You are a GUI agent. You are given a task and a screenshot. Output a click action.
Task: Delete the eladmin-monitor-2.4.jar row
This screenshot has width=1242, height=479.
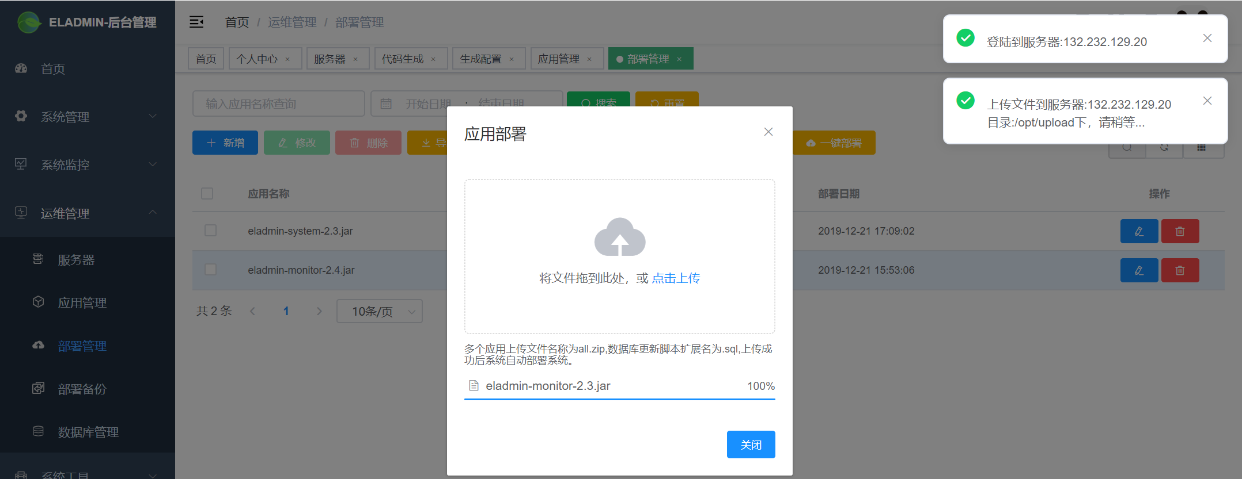pos(1180,270)
